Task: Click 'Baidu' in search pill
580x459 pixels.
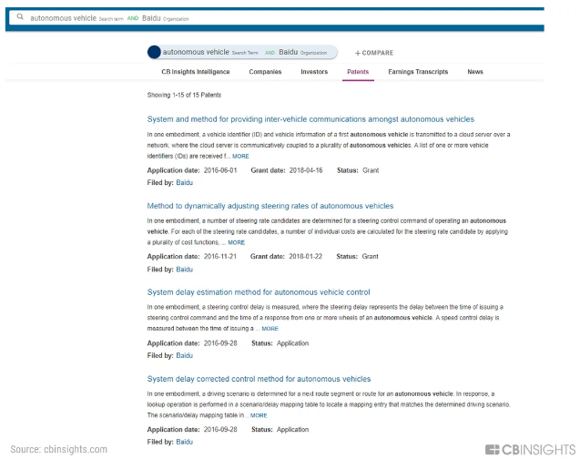Action: pos(288,52)
